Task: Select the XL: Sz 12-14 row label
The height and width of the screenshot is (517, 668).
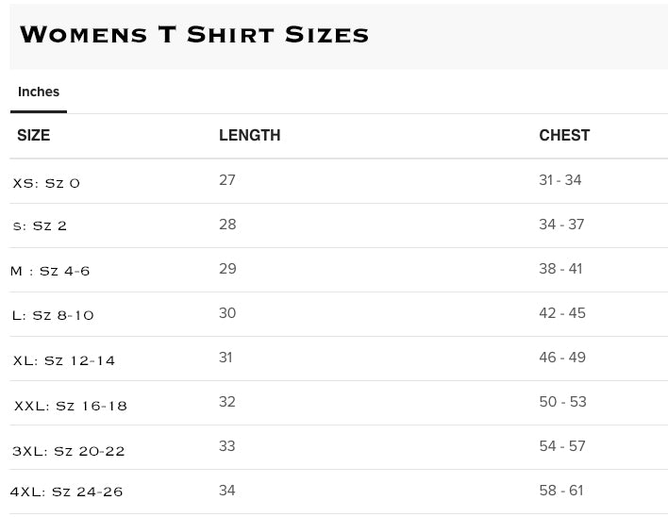Action: click(64, 360)
